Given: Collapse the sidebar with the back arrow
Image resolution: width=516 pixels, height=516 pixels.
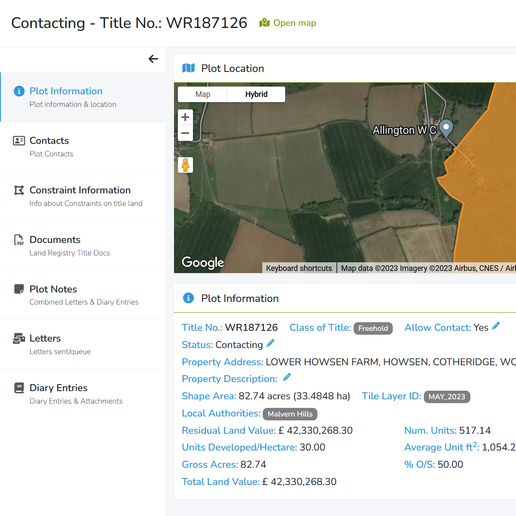Looking at the screenshot, I should click(153, 59).
